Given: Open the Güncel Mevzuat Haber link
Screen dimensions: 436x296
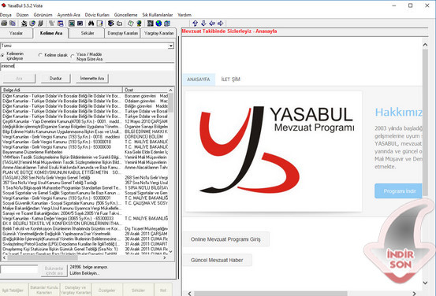Looking at the screenshot, I should (217, 260).
